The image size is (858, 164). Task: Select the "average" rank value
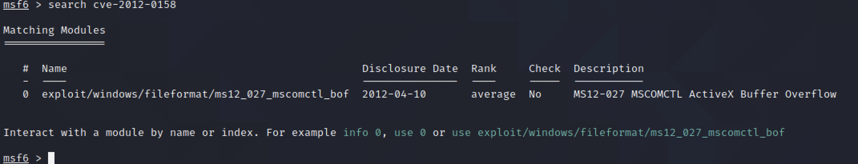click(x=493, y=94)
